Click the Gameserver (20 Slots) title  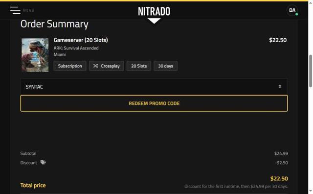point(81,40)
